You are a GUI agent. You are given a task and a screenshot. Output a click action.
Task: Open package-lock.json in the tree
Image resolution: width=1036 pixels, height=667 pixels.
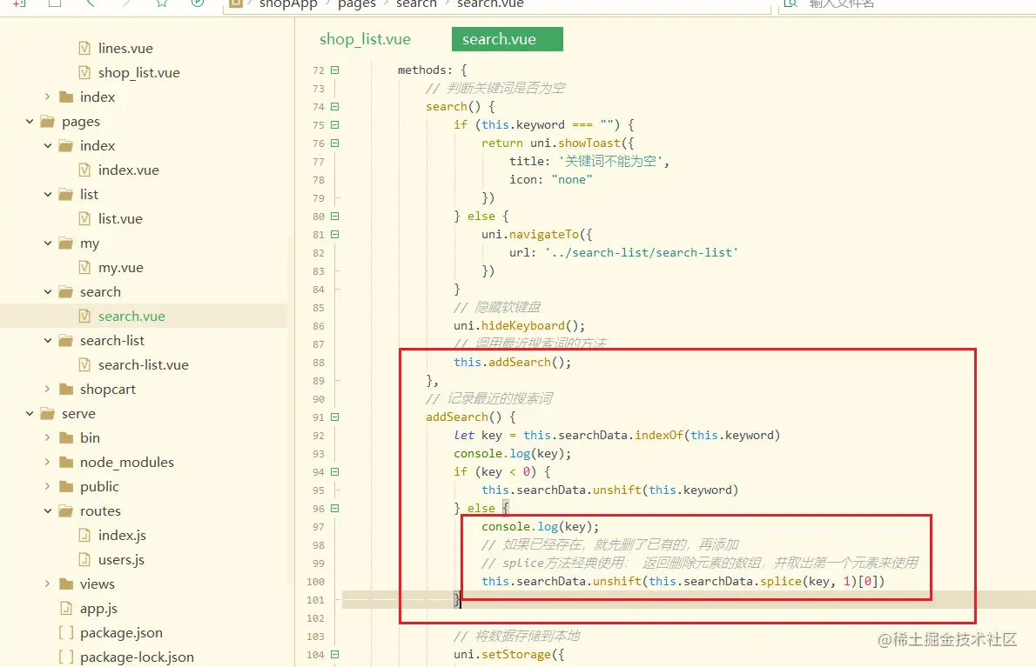137,657
